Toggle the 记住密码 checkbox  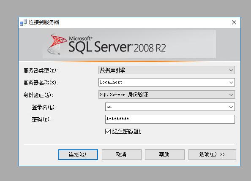tap(108, 132)
